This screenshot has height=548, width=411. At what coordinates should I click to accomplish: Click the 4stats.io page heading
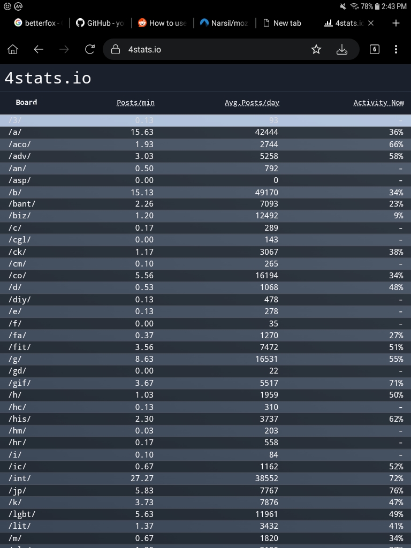[x=48, y=78]
